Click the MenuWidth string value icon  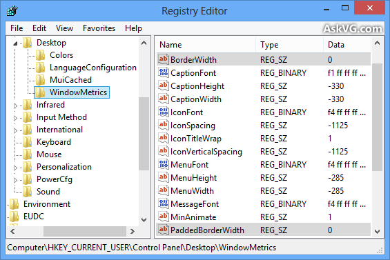pyautogui.click(x=164, y=190)
